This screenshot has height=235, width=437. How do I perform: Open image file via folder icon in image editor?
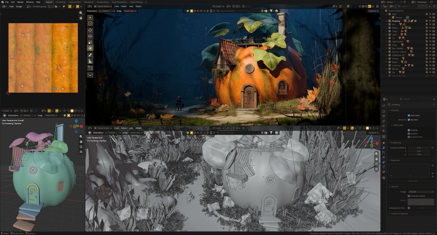click(x=56, y=6)
